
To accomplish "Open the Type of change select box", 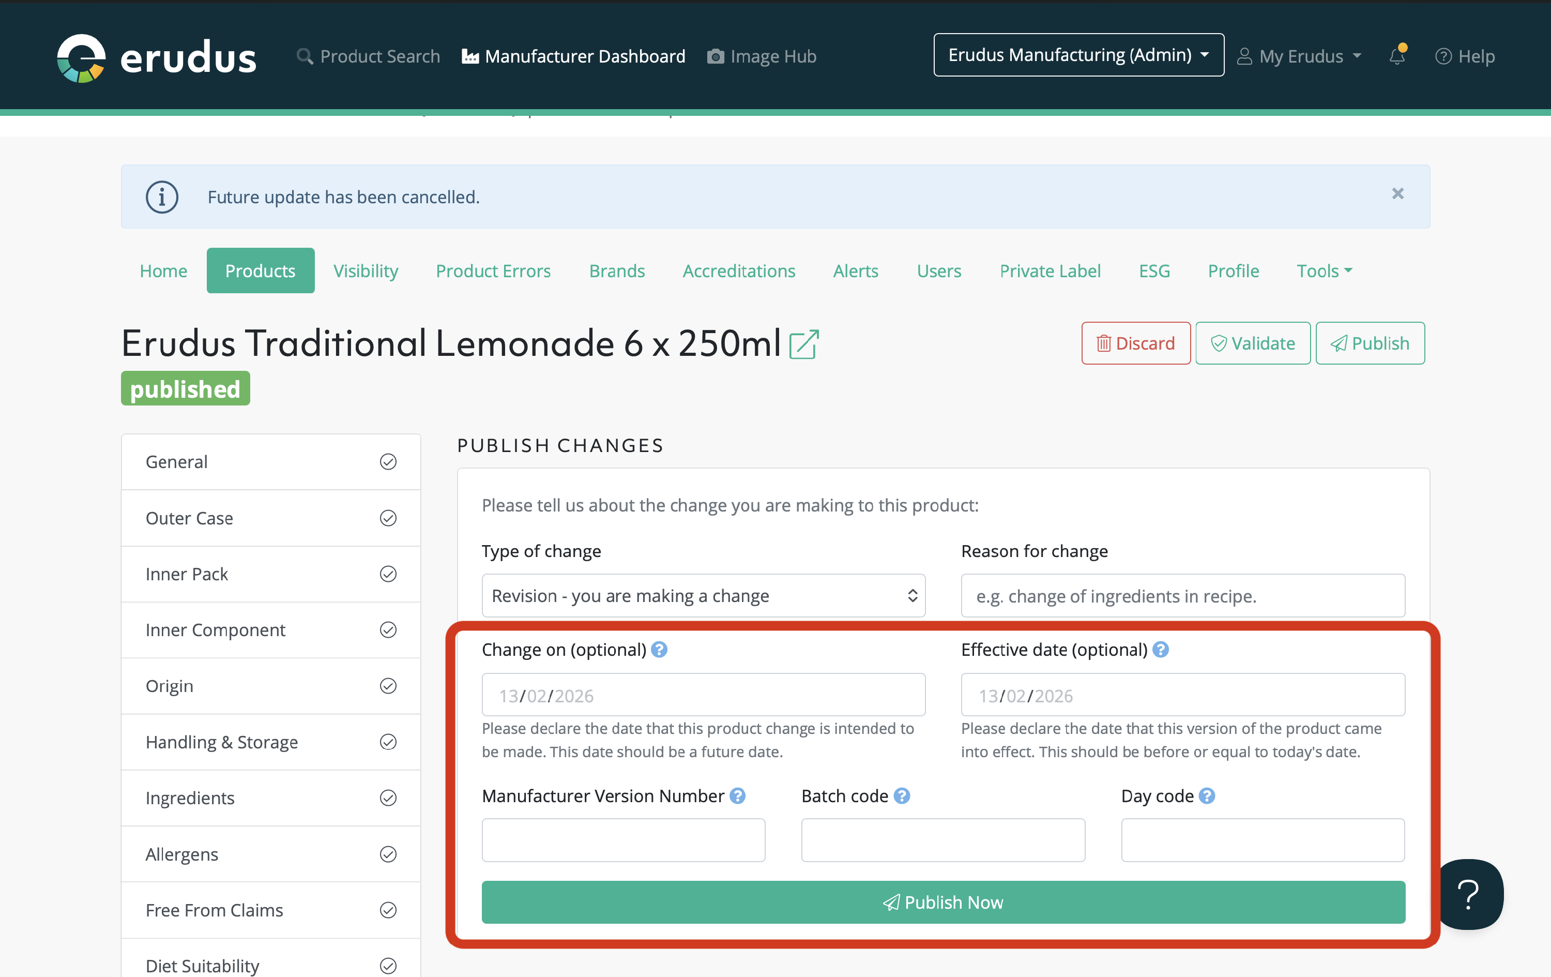I will [703, 595].
